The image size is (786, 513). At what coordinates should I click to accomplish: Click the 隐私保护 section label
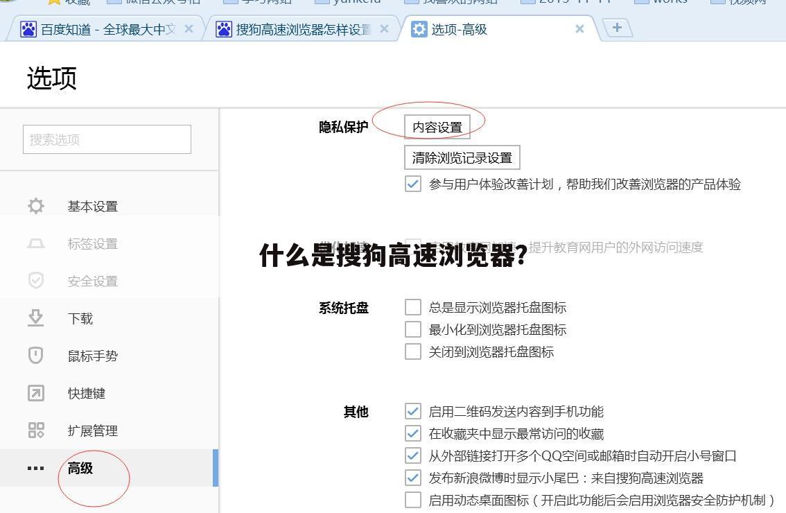point(343,127)
